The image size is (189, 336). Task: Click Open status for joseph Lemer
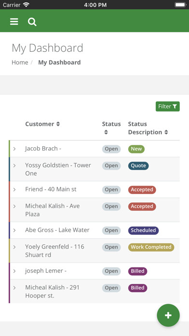pyautogui.click(x=111, y=271)
